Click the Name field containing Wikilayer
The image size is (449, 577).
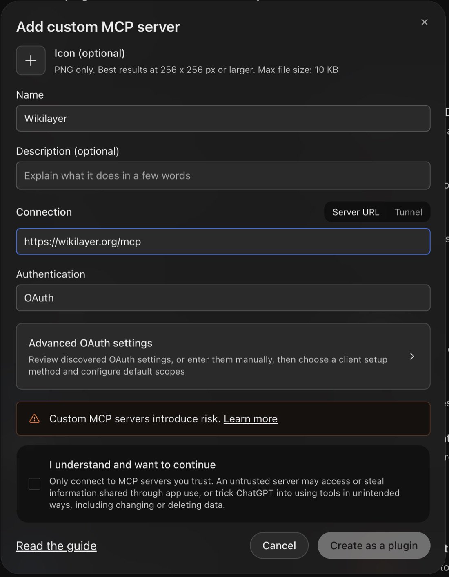tap(223, 118)
